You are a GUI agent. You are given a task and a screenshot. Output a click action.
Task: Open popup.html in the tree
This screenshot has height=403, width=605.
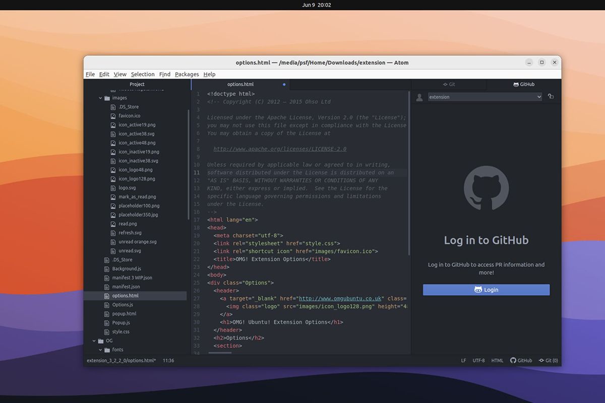(125, 314)
